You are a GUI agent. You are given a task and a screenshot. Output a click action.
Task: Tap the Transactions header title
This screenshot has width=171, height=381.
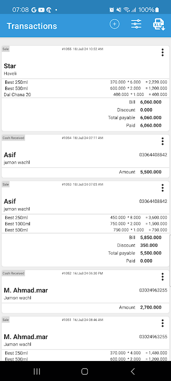point(32,26)
